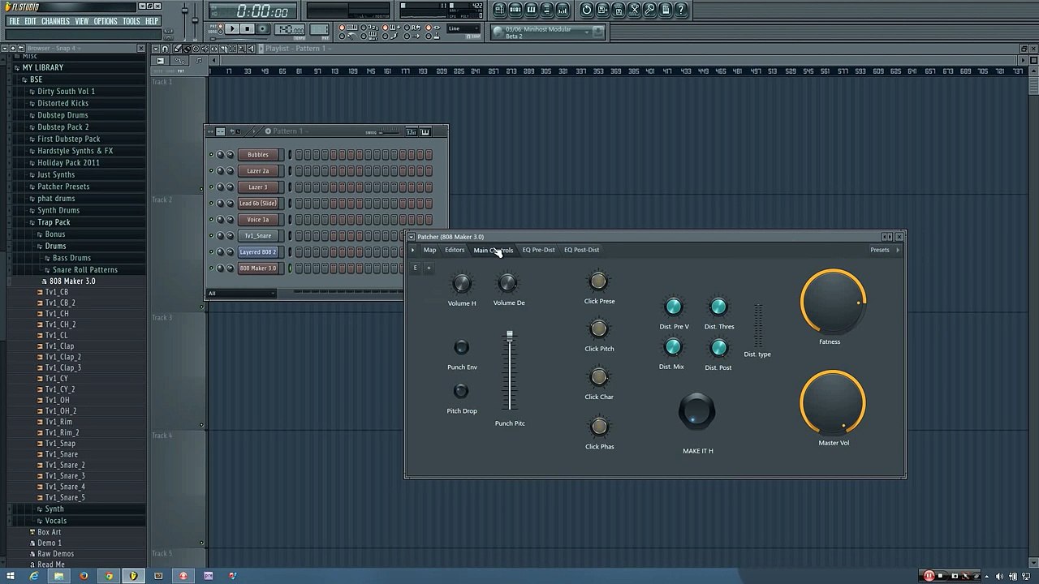This screenshot has height=584, width=1039.
Task: Click the plus button in Patcher panel
Action: click(x=429, y=268)
